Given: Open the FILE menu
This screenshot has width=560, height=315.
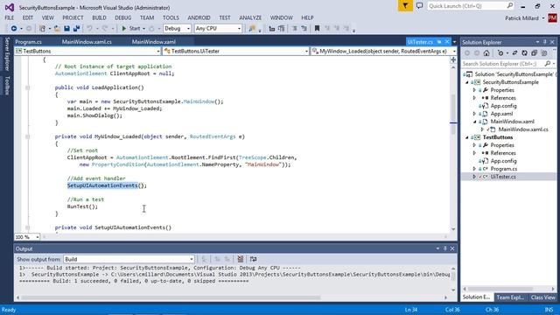Looking at the screenshot, I should 10,17.
